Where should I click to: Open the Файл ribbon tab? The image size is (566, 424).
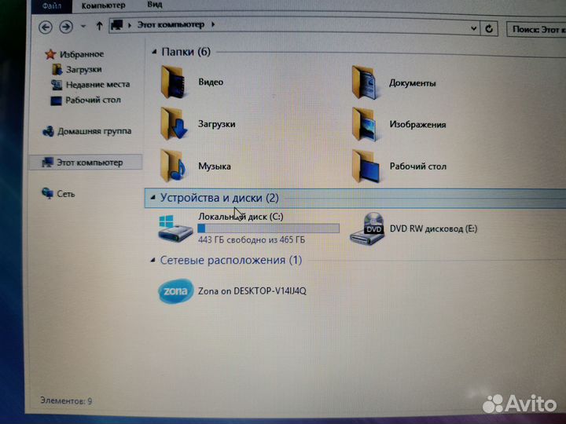[x=52, y=6]
